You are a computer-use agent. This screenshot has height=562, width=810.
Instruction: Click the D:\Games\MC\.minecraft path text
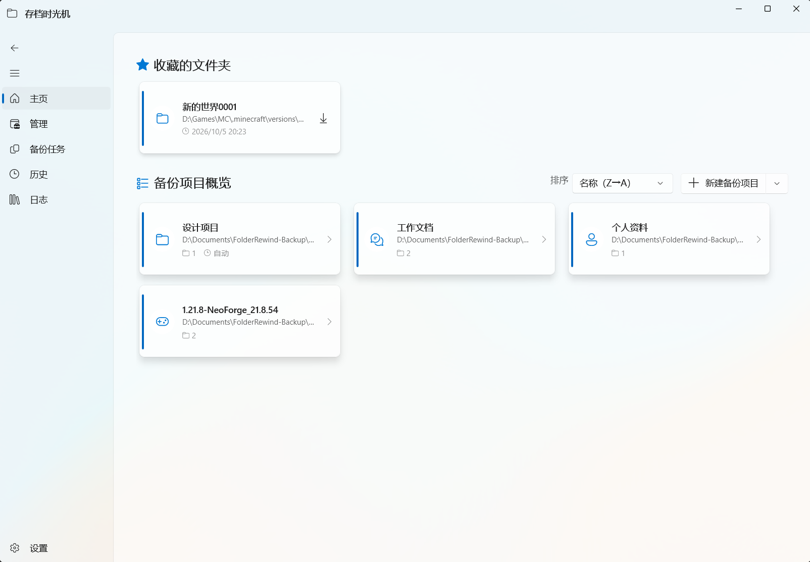[243, 119]
